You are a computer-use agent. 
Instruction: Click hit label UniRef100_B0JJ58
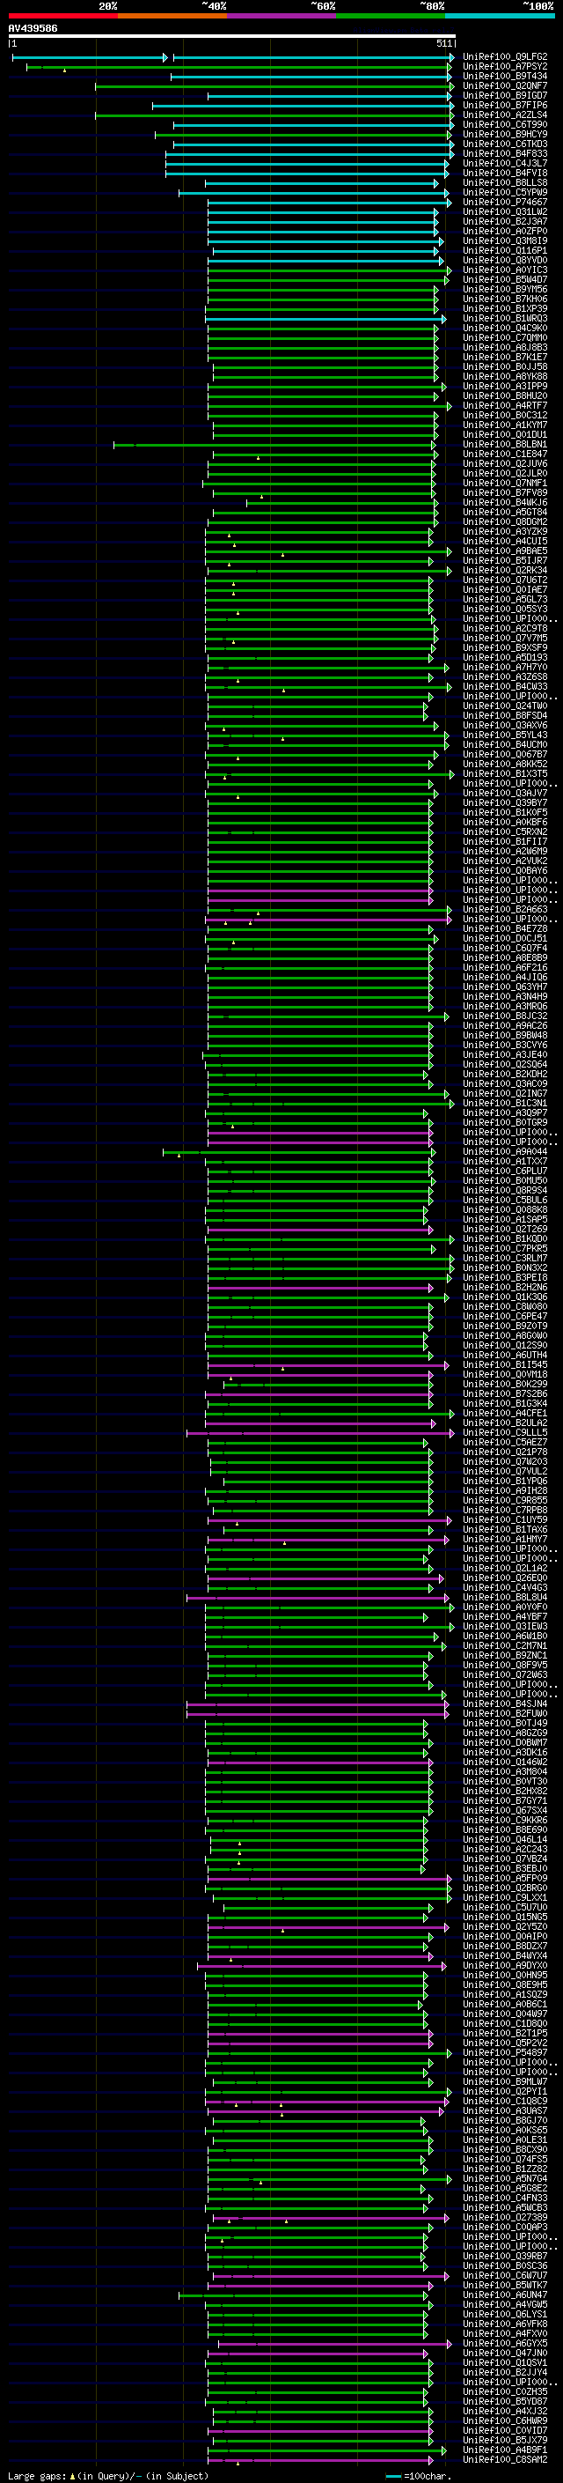point(505,367)
